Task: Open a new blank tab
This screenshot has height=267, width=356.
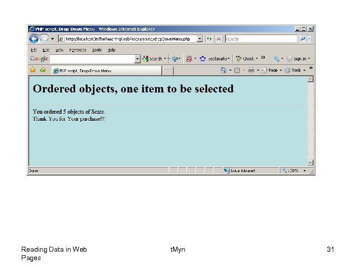Action: tap(168, 71)
